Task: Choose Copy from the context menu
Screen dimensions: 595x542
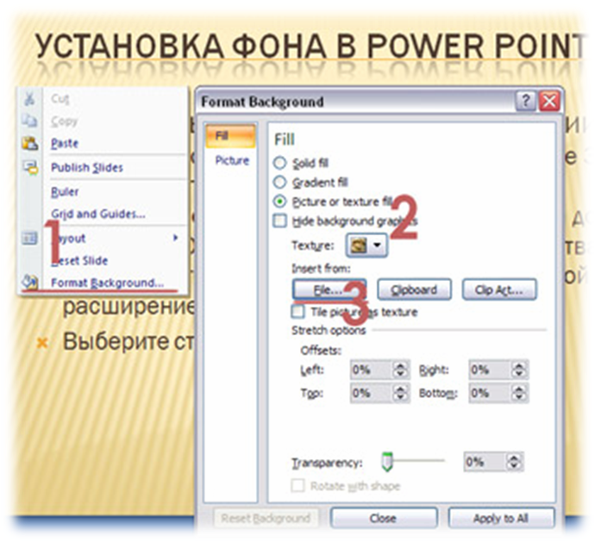Action: 64,121
